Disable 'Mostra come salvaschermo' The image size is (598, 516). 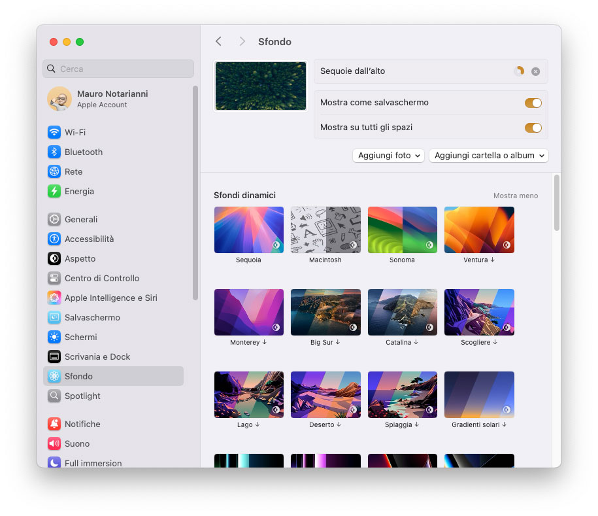[533, 103]
